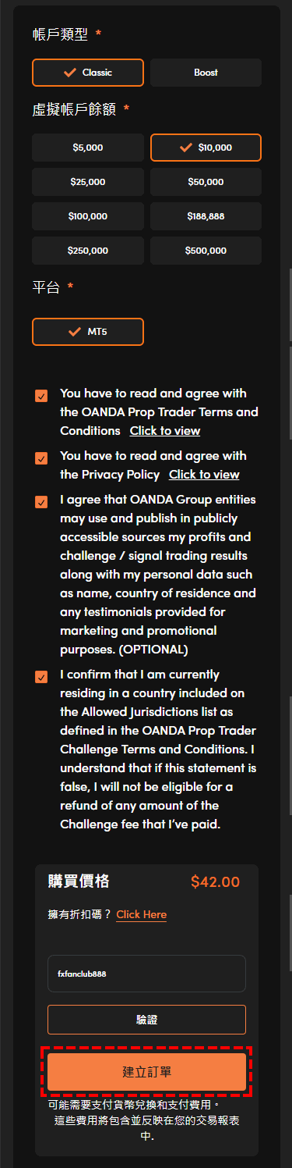
Task: Click Here link for discount code
Action: [x=142, y=914]
